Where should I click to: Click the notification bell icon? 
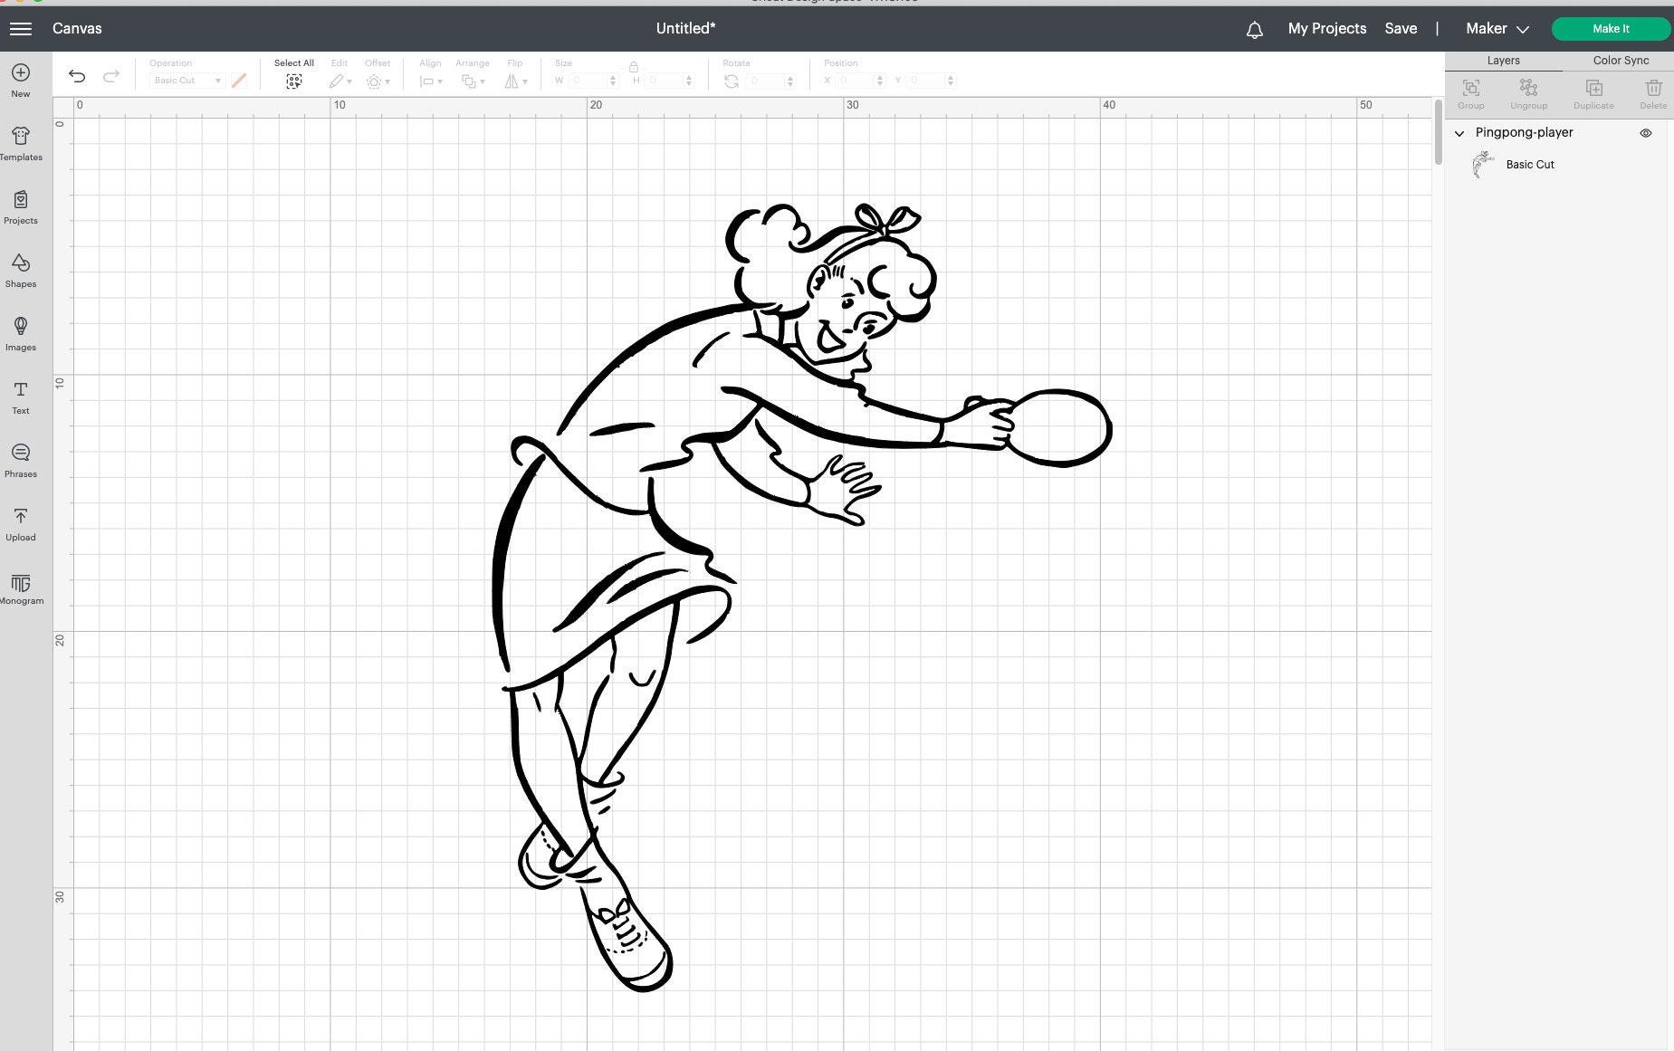[1253, 29]
